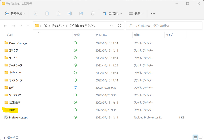Click green check status of Preferences.tps
This screenshot has width=204, height=140.
[75, 117]
